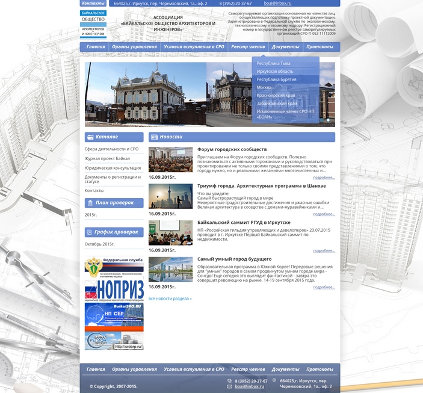This screenshot has width=423, height=393.
Task: Open the conference audience news thumbnail
Action: click(170, 159)
